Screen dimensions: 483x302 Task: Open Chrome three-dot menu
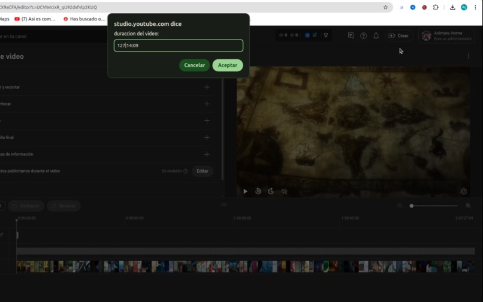475,7
